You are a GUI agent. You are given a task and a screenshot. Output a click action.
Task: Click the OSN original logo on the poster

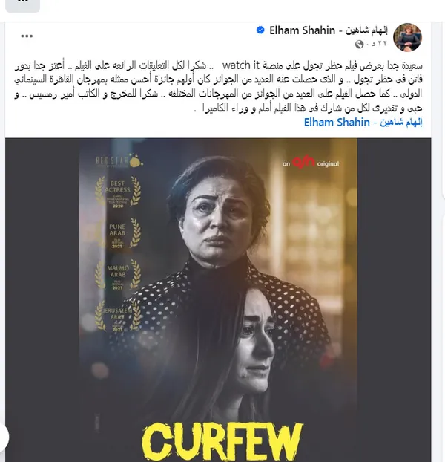point(311,163)
